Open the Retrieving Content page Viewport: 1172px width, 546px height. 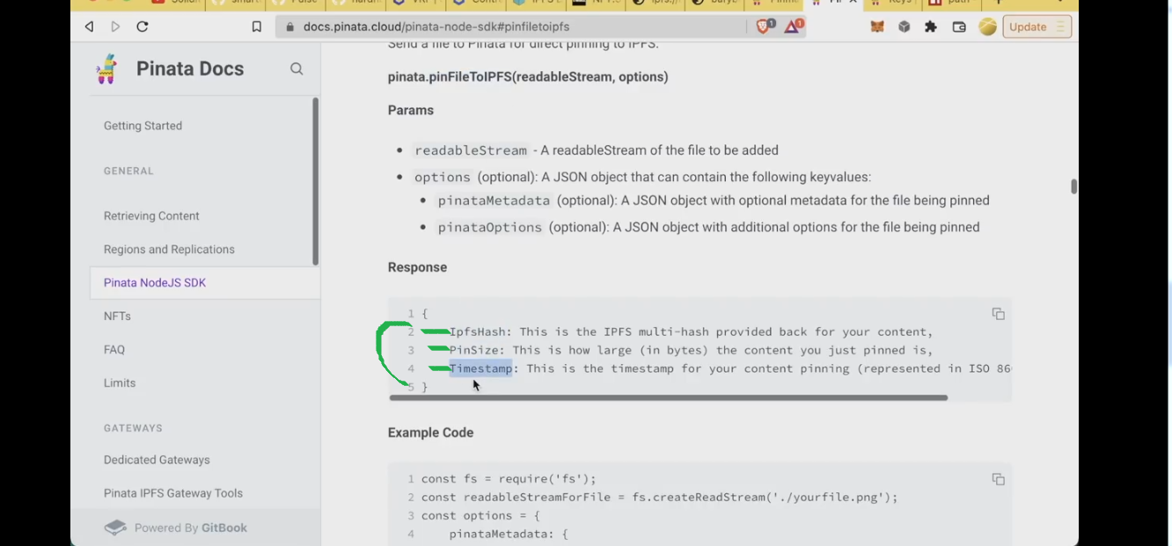click(x=151, y=215)
